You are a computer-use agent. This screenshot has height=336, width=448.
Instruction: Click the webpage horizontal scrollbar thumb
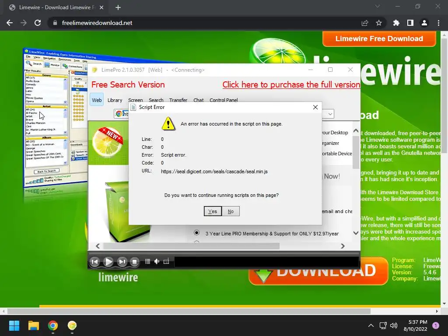[189, 311]
